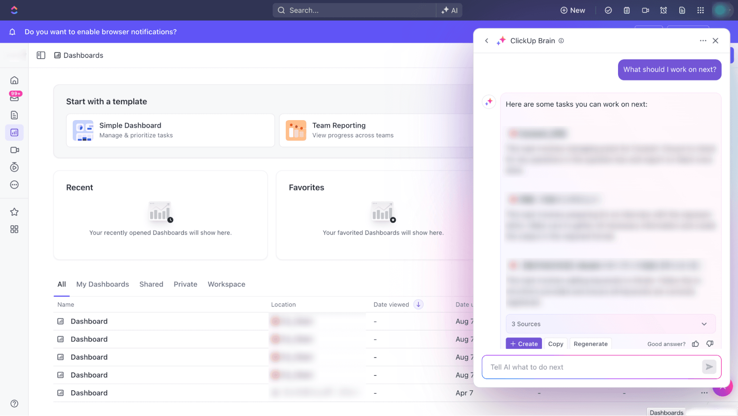
Task: Open the Help icon at the sidebar bottom
Action: (14, 403)
